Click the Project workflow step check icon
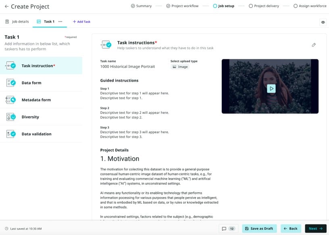This screenshot has height=235, width=329. click(x=168, y=6)
